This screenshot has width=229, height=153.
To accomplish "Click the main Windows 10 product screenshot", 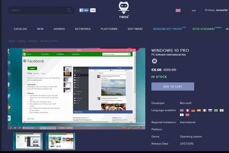I will 77,89.
